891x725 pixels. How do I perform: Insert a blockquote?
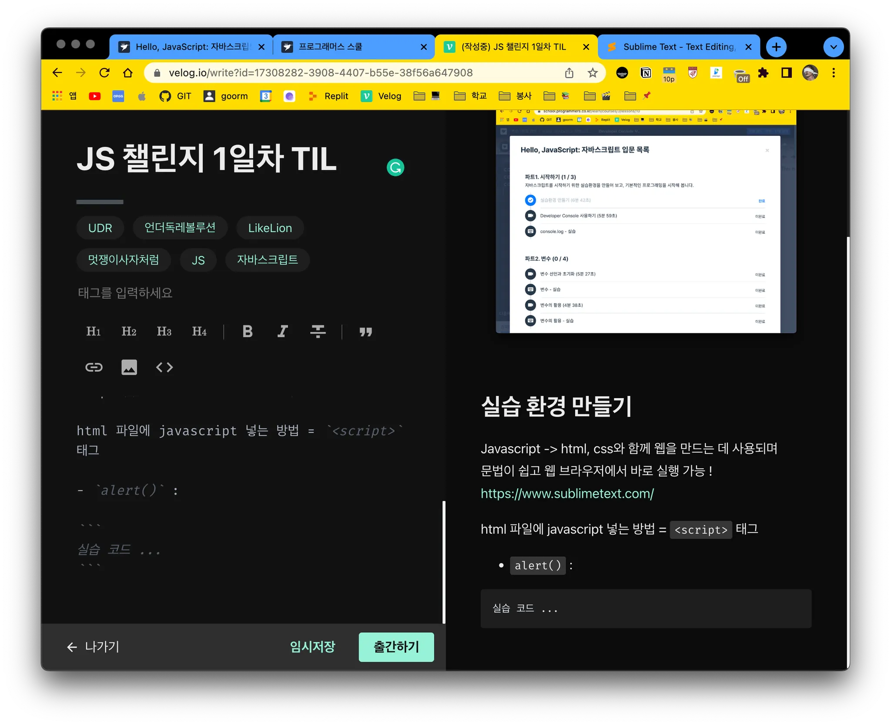tap(365, 332)
